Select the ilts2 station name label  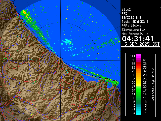click(127, 9)
